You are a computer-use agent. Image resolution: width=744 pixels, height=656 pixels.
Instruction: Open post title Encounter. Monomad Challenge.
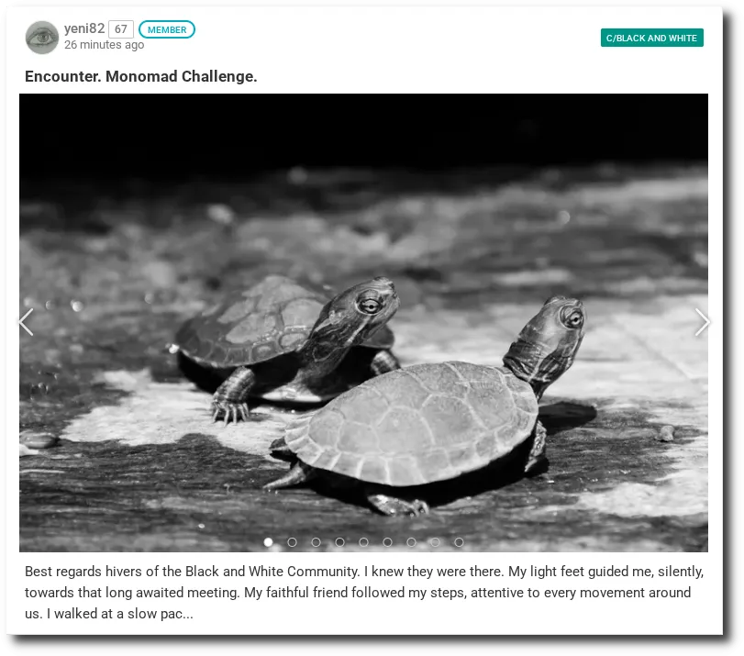coord(141,76)
